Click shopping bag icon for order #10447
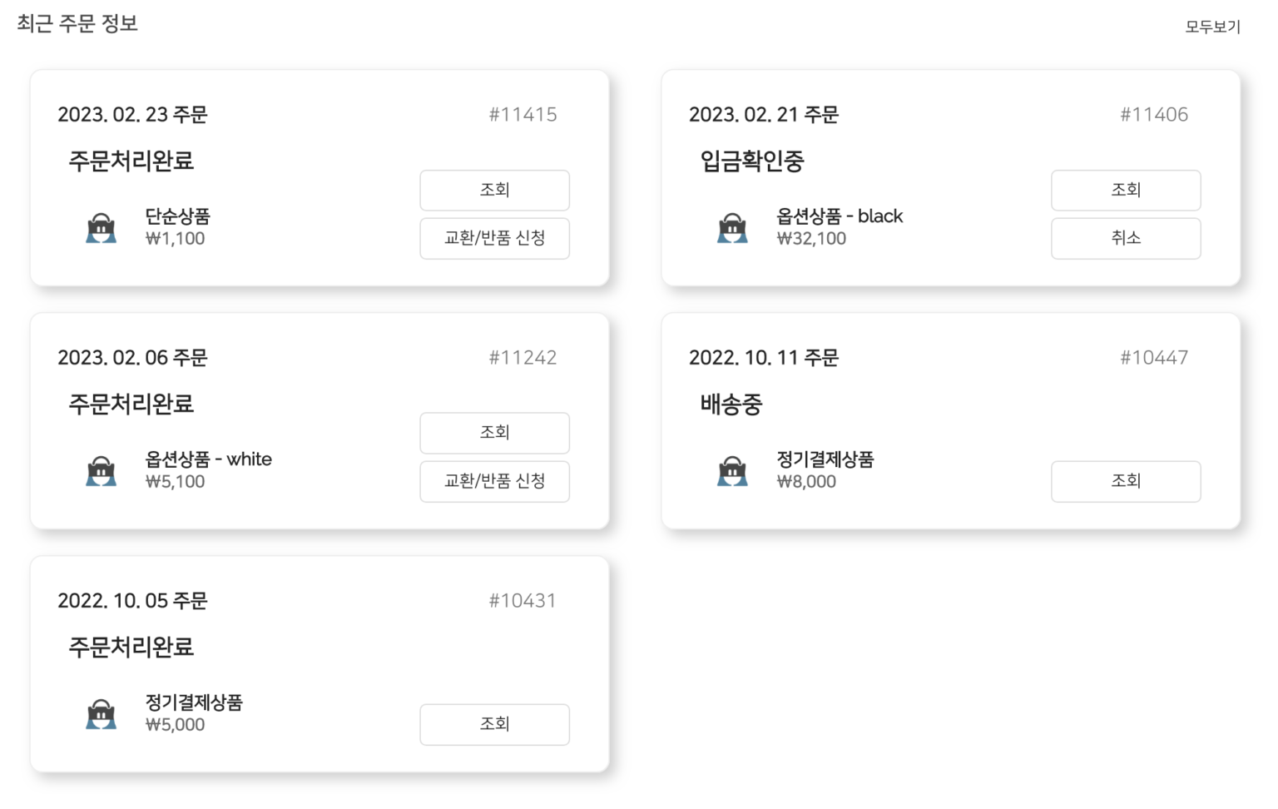The height and width of the screenshot is (809, 1278). 732,471
